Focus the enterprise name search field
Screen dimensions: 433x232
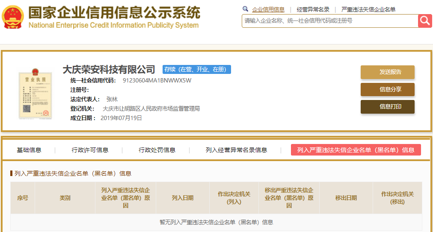[330, 21]
